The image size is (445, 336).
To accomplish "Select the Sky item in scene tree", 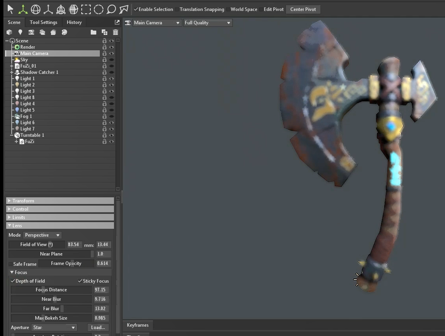I will point(24,59).
